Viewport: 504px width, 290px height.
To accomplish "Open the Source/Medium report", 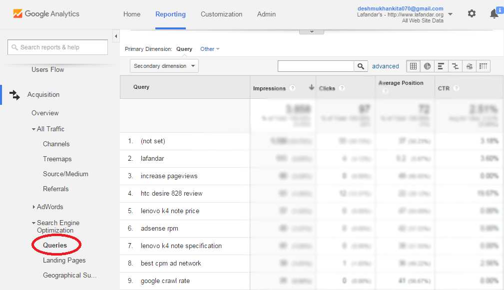I will click(x=65, y=174).
